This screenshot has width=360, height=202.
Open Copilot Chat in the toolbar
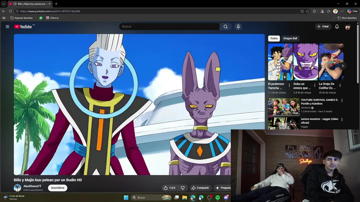coord(352,11)
